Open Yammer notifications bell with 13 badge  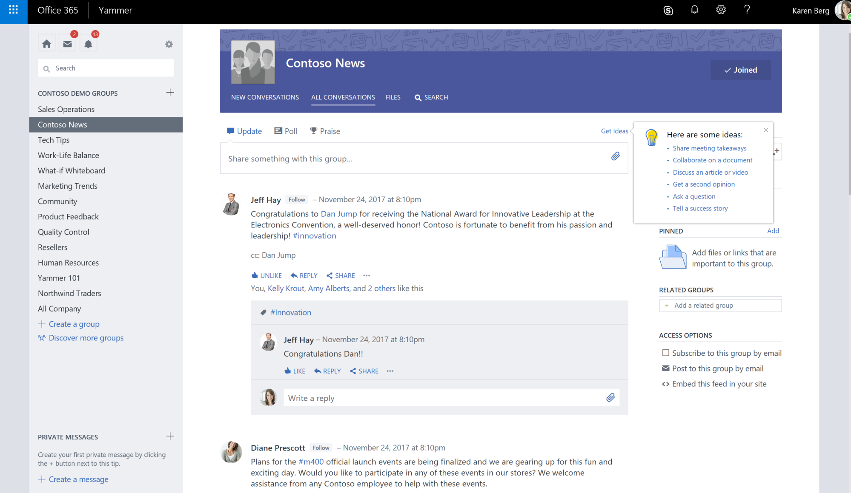pos(88,44)
